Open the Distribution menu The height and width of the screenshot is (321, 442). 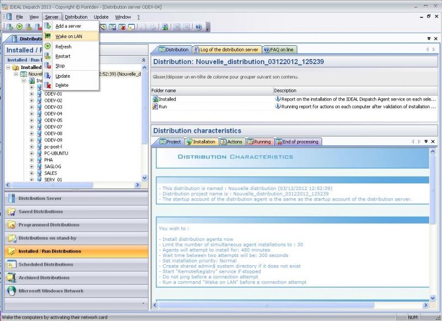pos(76,17)
